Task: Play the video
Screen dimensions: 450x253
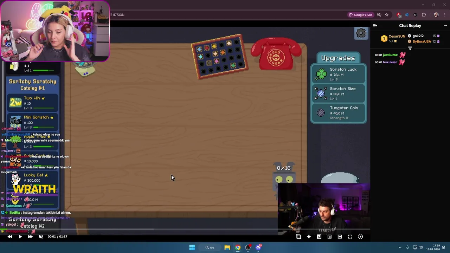Action: pyautogui.click(x=20, y=236)
